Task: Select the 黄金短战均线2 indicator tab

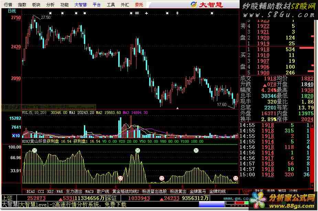Action: pyautogui.click(x=126, y=191)
